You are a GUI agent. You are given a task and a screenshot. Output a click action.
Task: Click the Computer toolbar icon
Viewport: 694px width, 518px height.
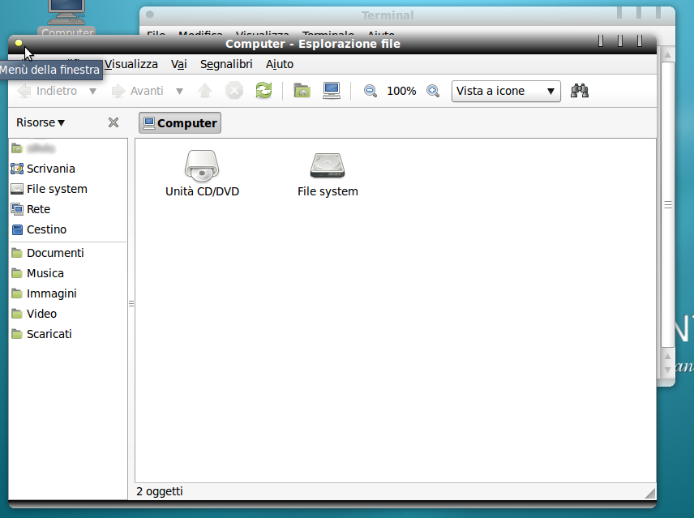(x=332, y=91)
